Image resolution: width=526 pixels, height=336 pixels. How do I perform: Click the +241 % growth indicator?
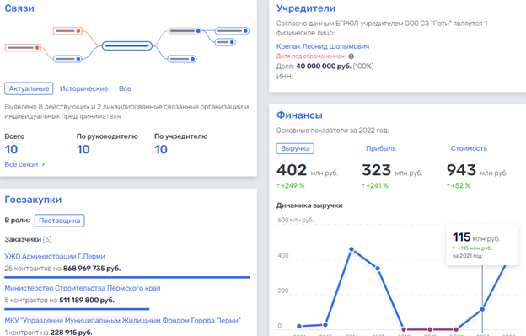coord(375,185)
